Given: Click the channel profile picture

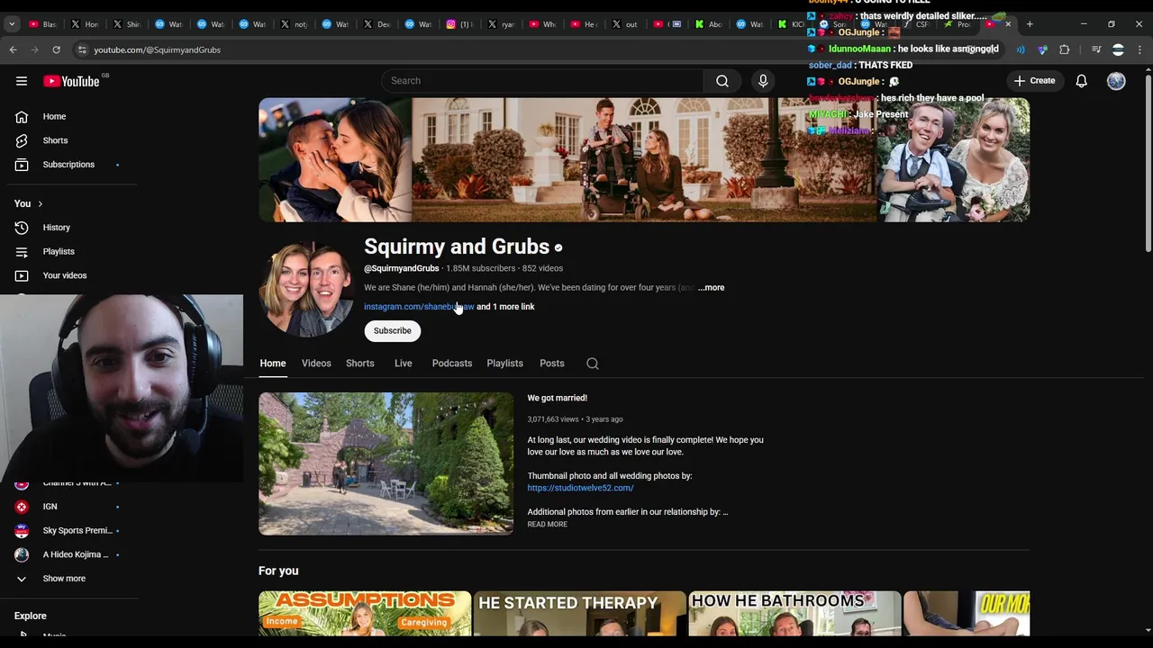Looking at the screenshot, I should (306, 289).
